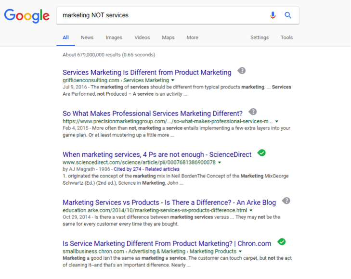Open dropdown arrow next to smallbusiness.chron.com URL

coord(240,252)
